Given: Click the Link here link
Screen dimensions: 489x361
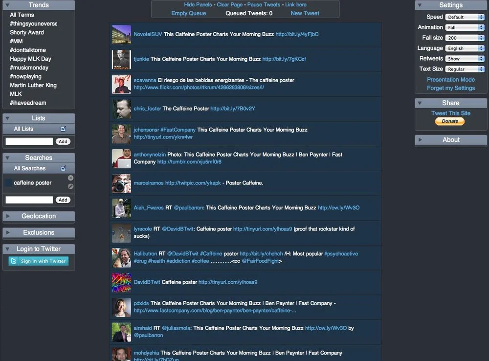Looking at the screenshot, I should (x=296, y=5).
